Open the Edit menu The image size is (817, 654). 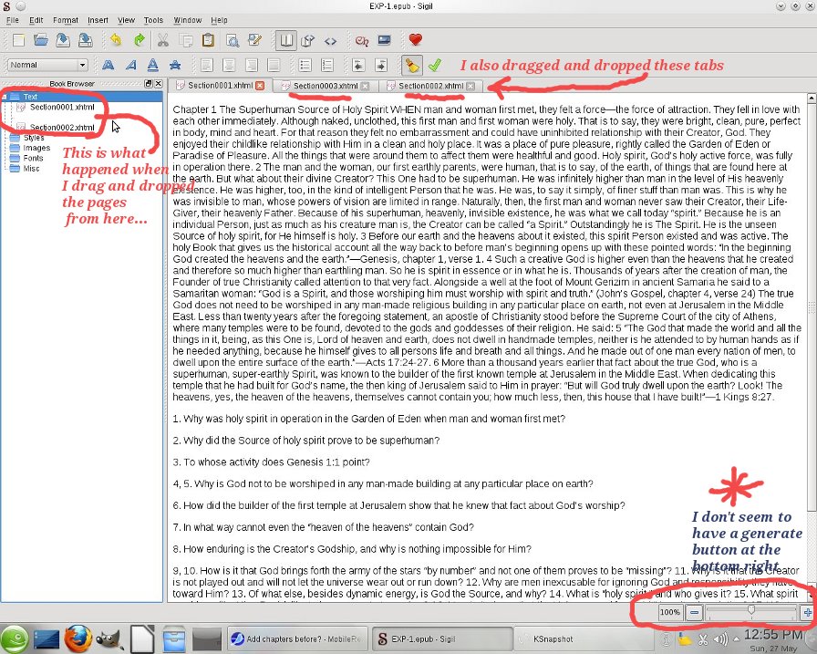pos(36,20)
